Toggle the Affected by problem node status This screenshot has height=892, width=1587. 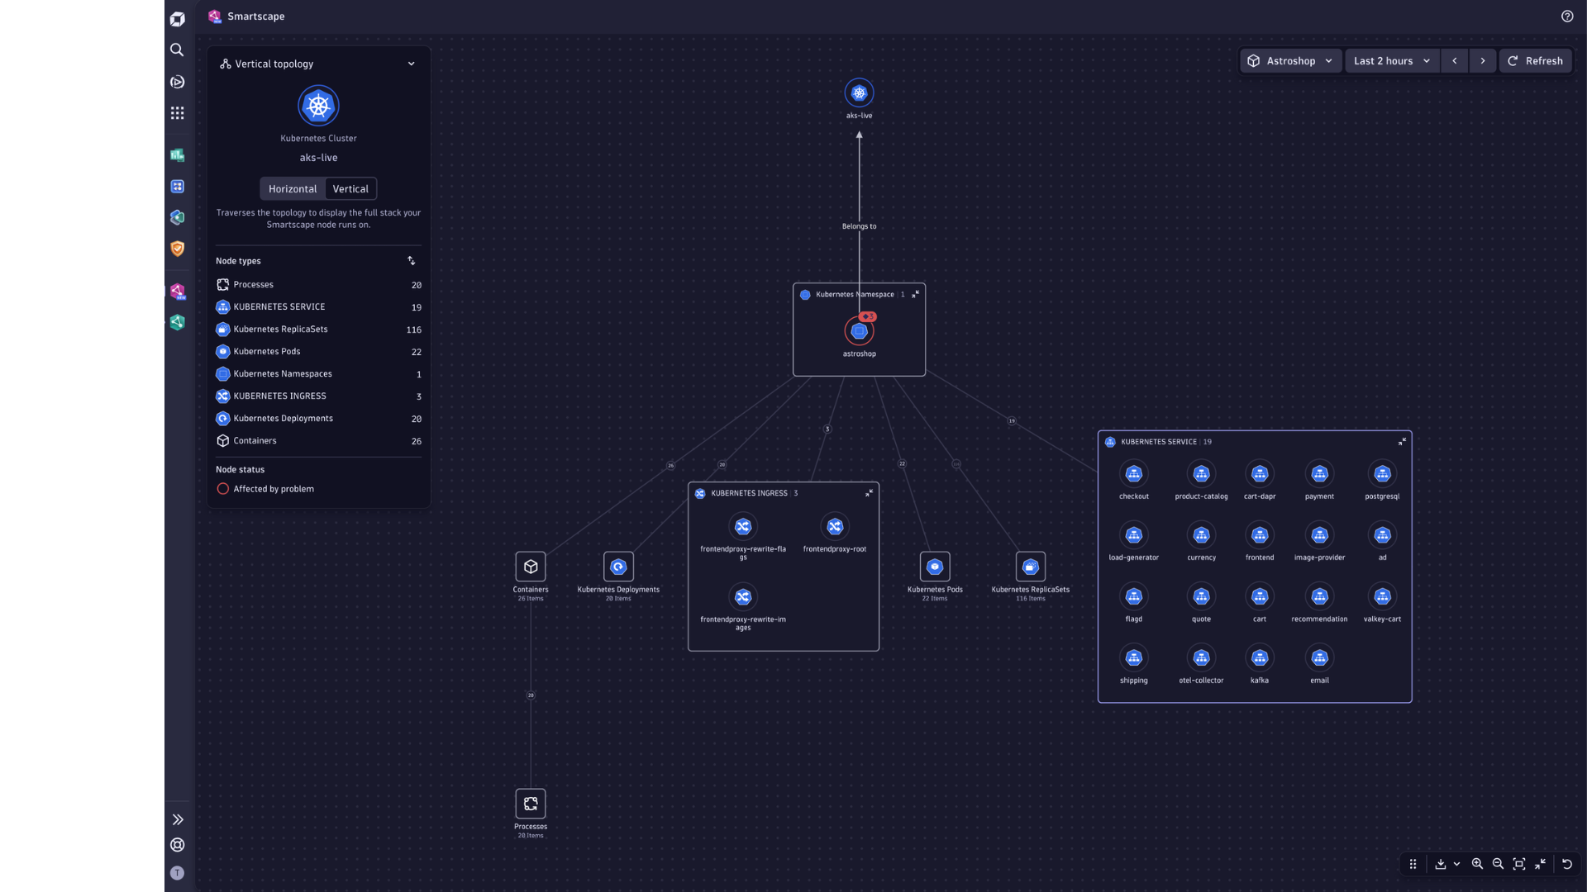[x=222, y=488]
